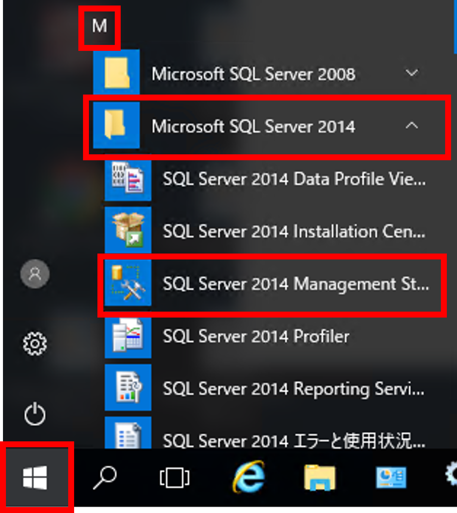Select the letter M group header
457x513 pixels.
coord(100,26)
